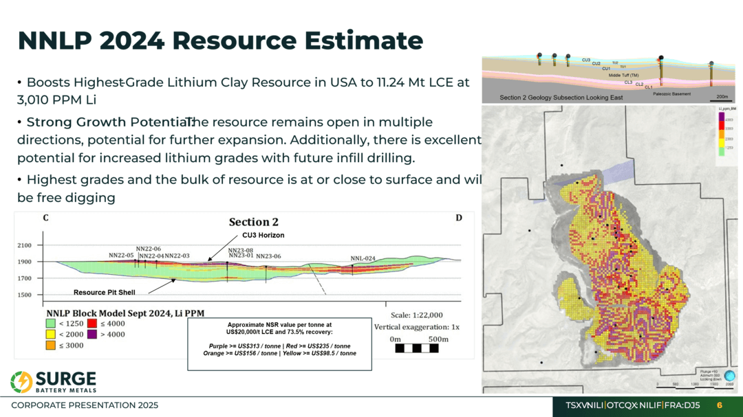Click the black-and-white 0m–500m scale bar
This screenshot has height=417, width=743.
click(x=416, y=348)
